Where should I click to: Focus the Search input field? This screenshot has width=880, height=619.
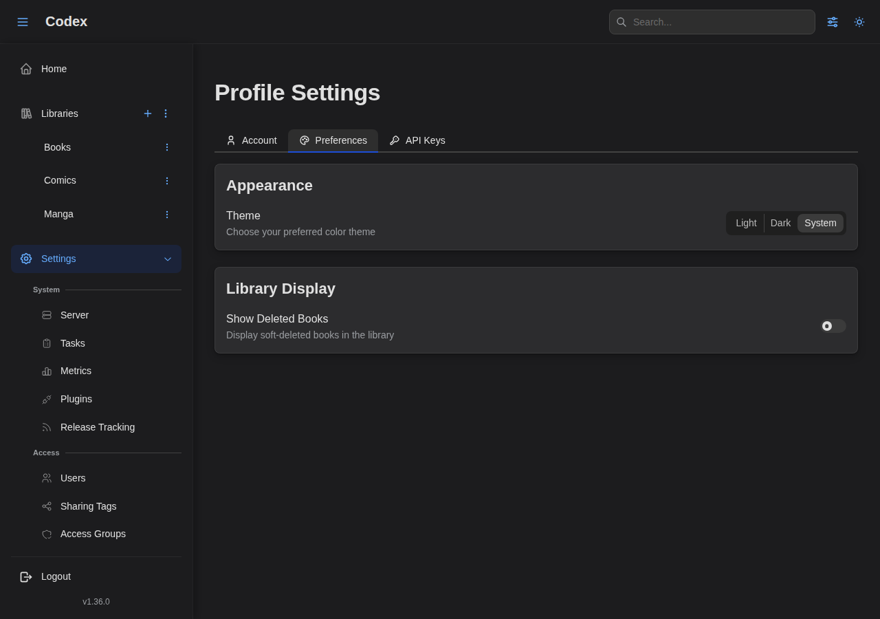[712, 22]
